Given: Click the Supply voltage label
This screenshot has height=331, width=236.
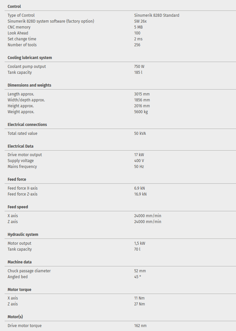Looking at the screenshot, I should [x=21, y=161].
